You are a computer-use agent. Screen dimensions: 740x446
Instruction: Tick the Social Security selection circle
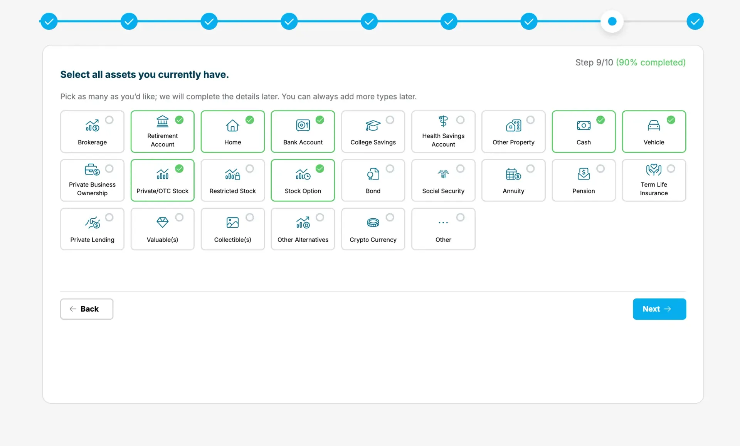[460, 169]
